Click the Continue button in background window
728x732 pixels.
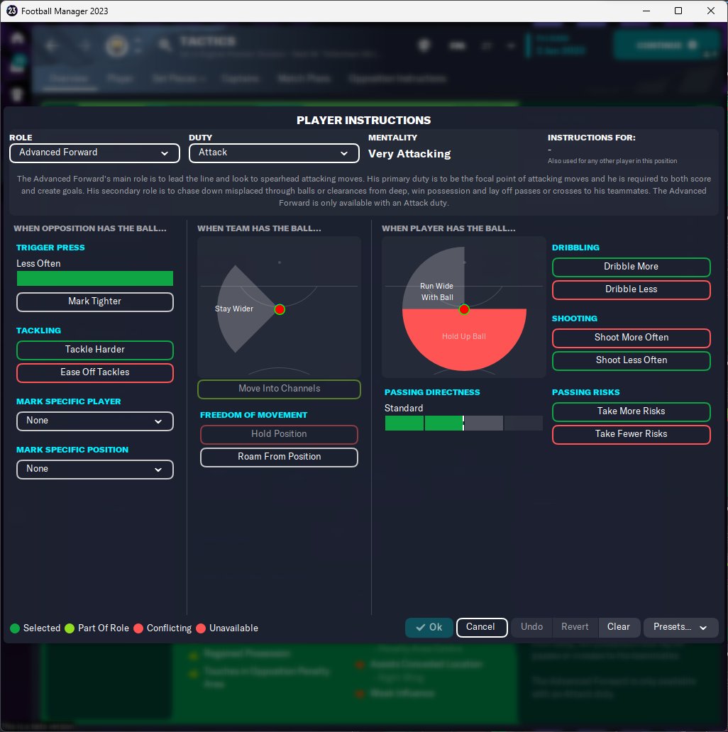(x=666, y=45)
